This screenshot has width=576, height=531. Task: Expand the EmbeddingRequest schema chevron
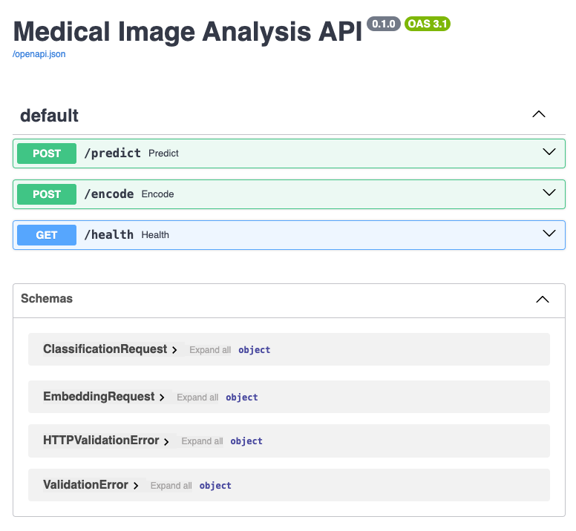[162, 398]
